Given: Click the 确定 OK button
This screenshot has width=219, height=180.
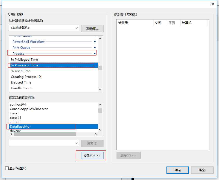Looking at the screenshot, I should (178, 170).
